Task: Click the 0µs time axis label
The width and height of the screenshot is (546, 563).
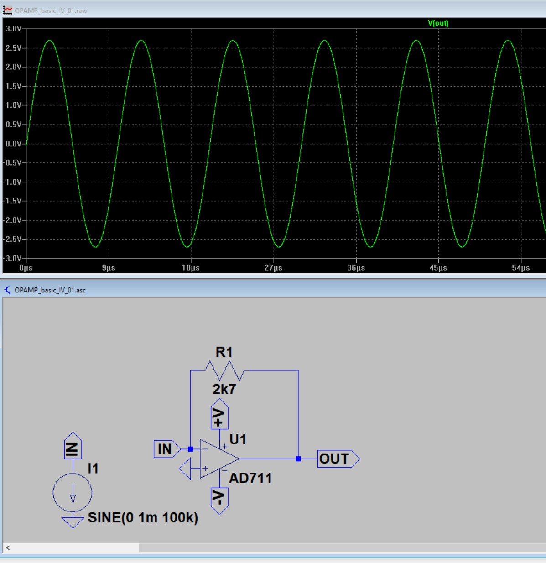Action: [26, 268]
